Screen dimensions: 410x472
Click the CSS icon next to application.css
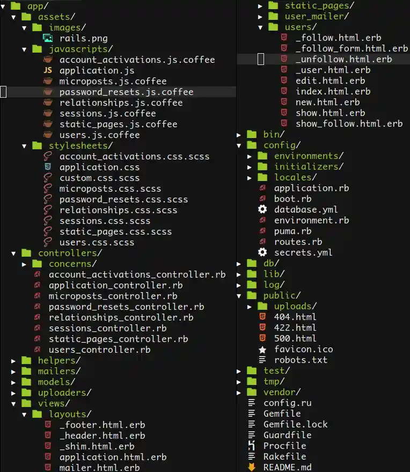point(48,167)
